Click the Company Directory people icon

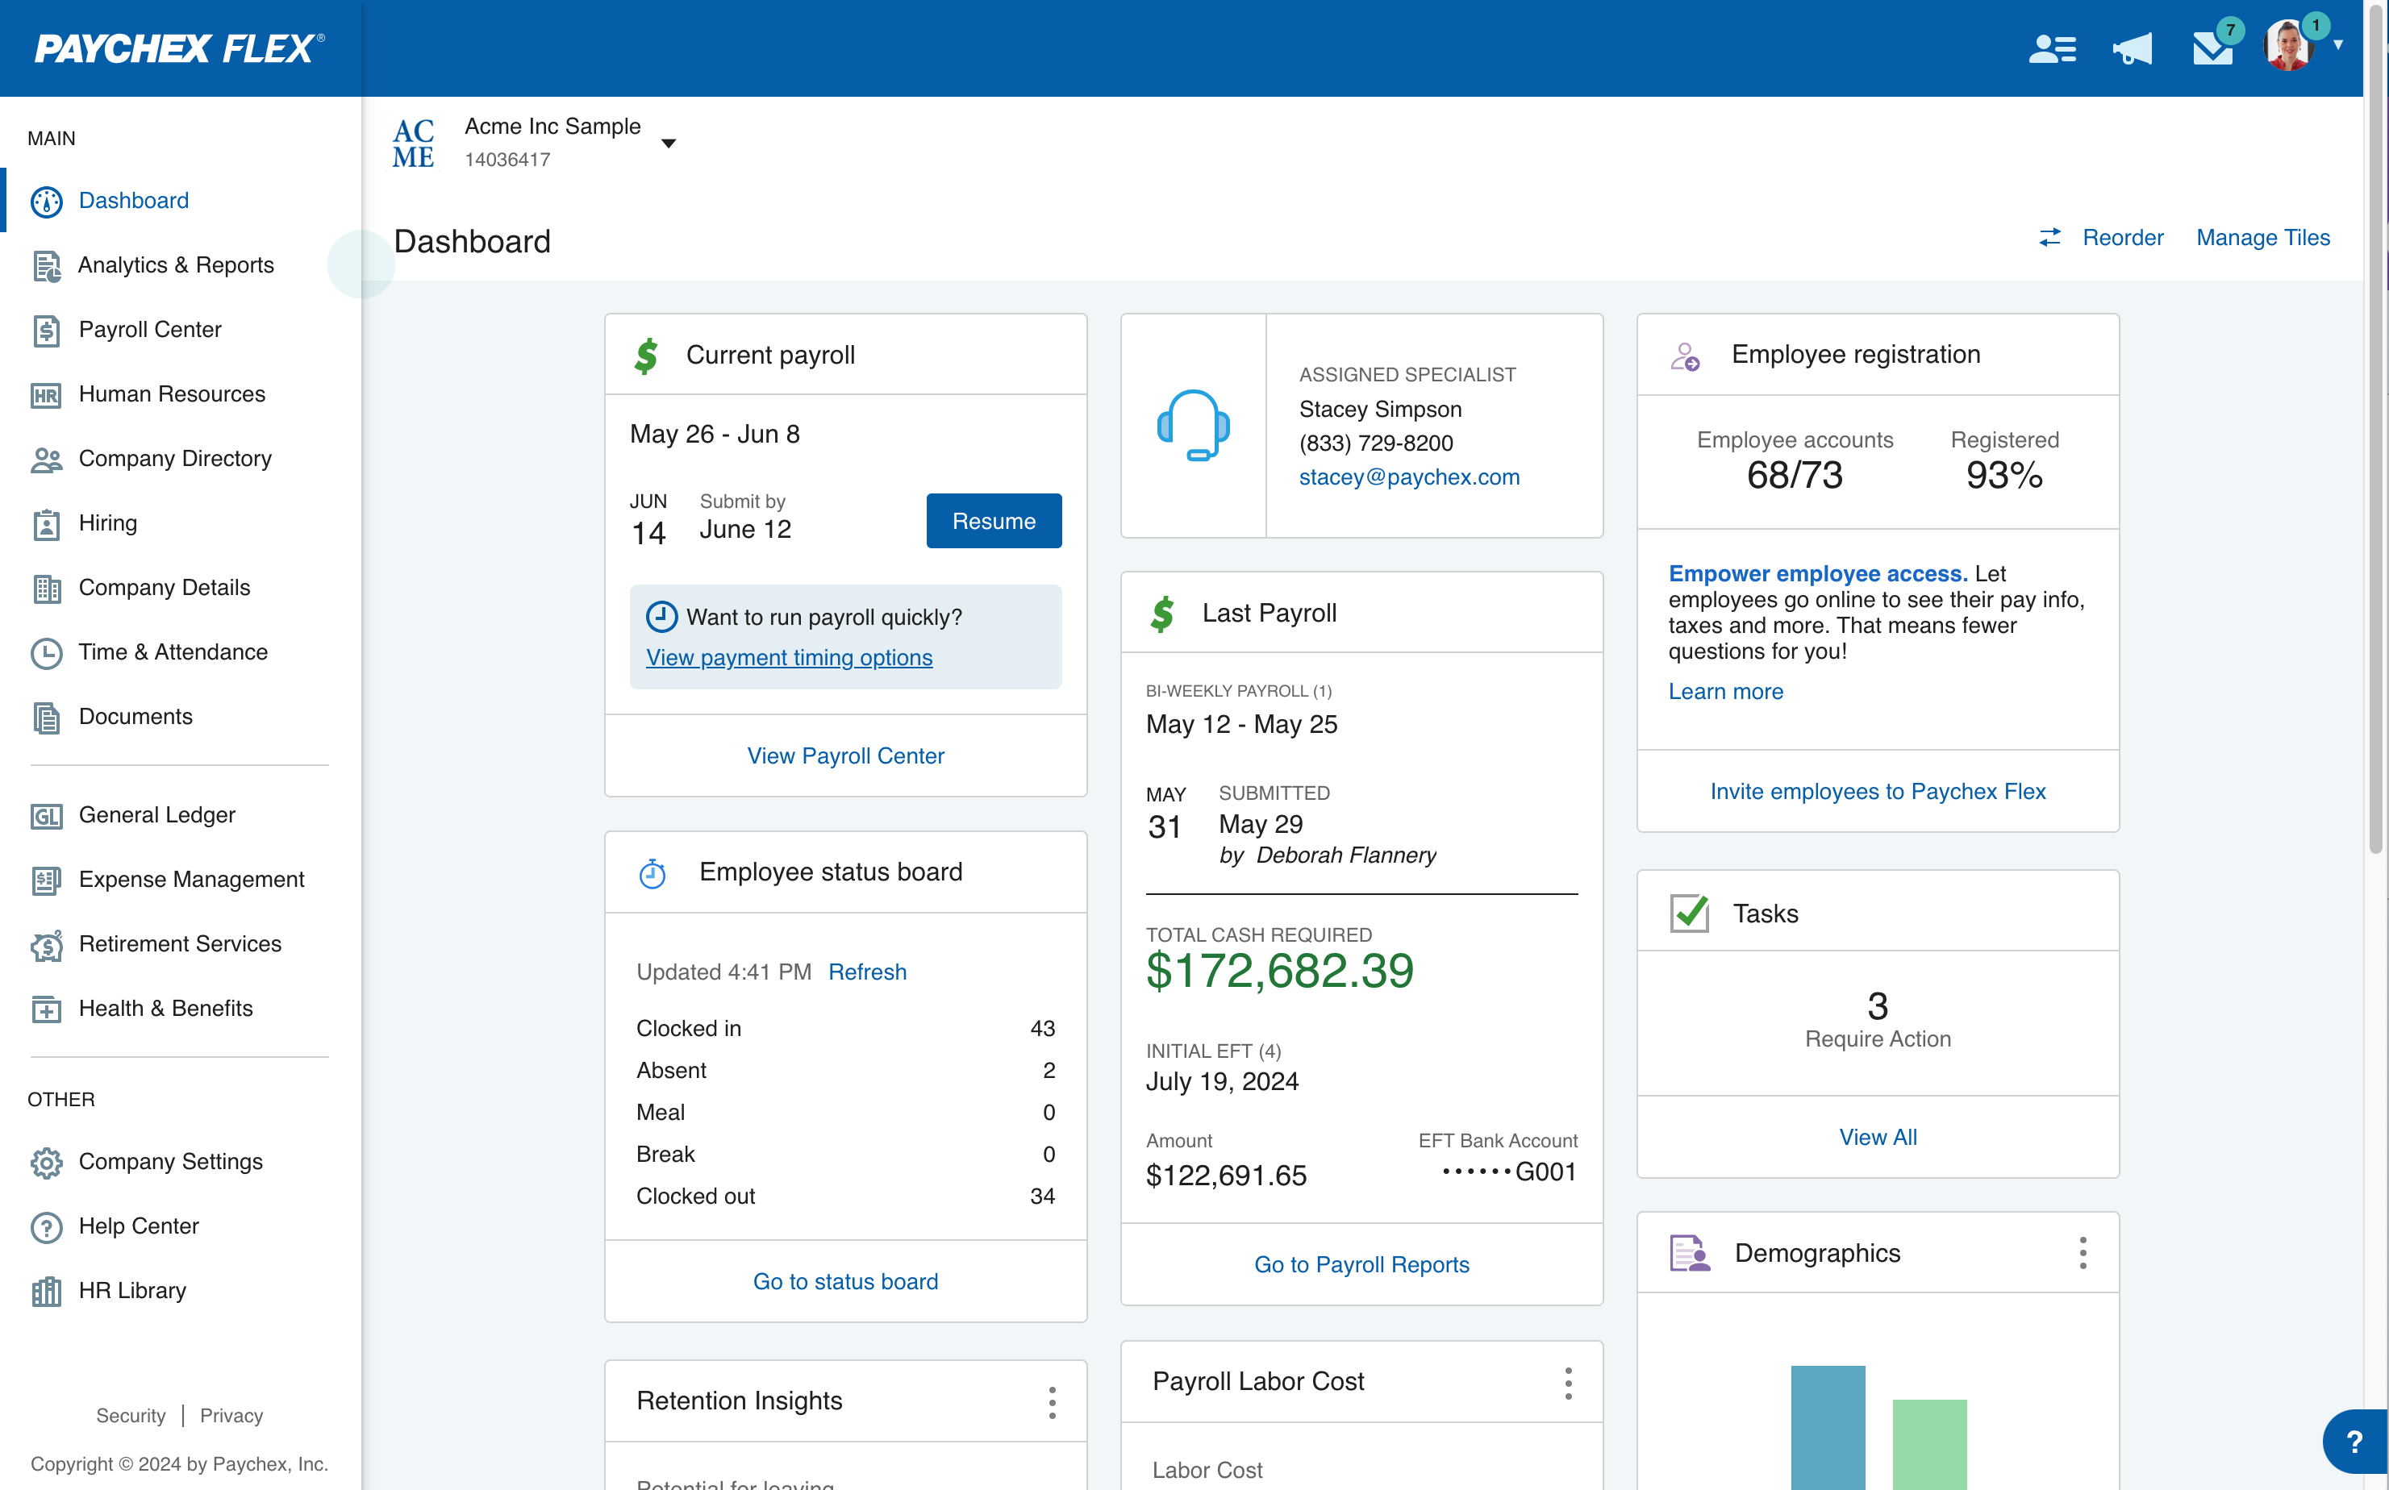[46, 460]
